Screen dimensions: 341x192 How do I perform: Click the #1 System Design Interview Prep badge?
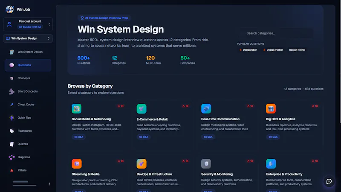click(104, 18)
